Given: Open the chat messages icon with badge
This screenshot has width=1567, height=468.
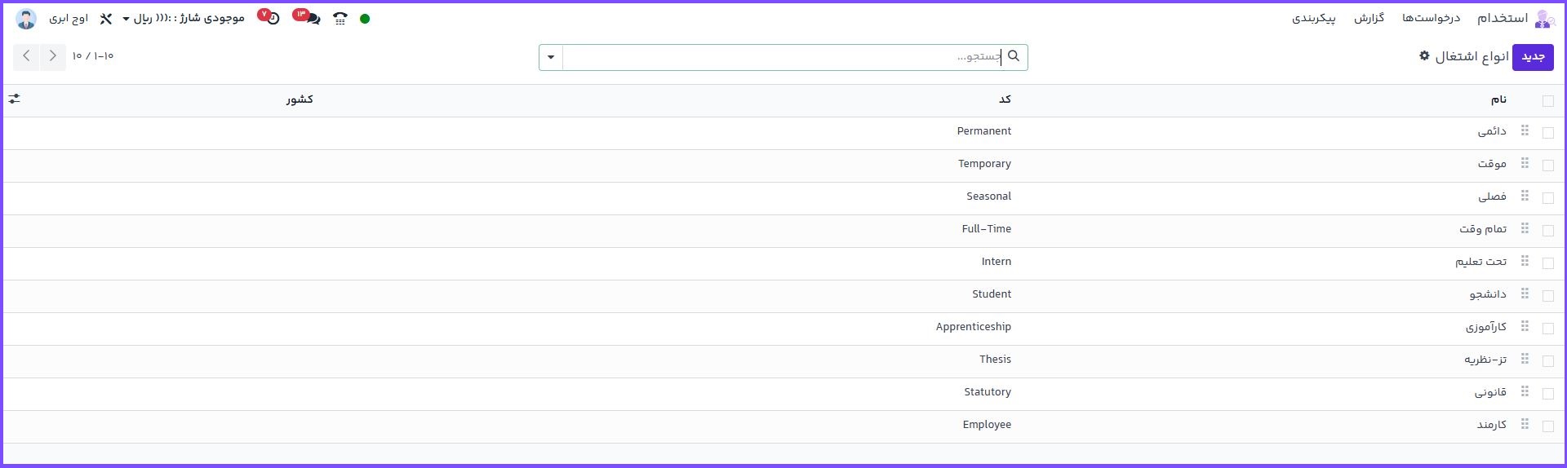Looking at the screenshot, I should 312,18.
